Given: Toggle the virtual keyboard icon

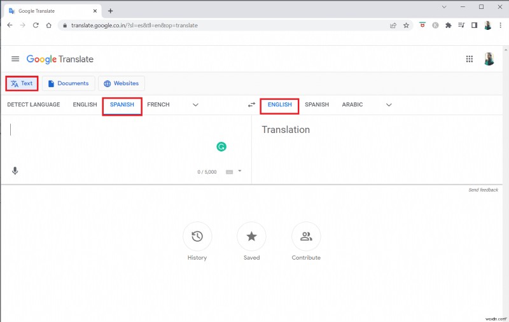Looking at the screenshot, I should click(230, 172).
